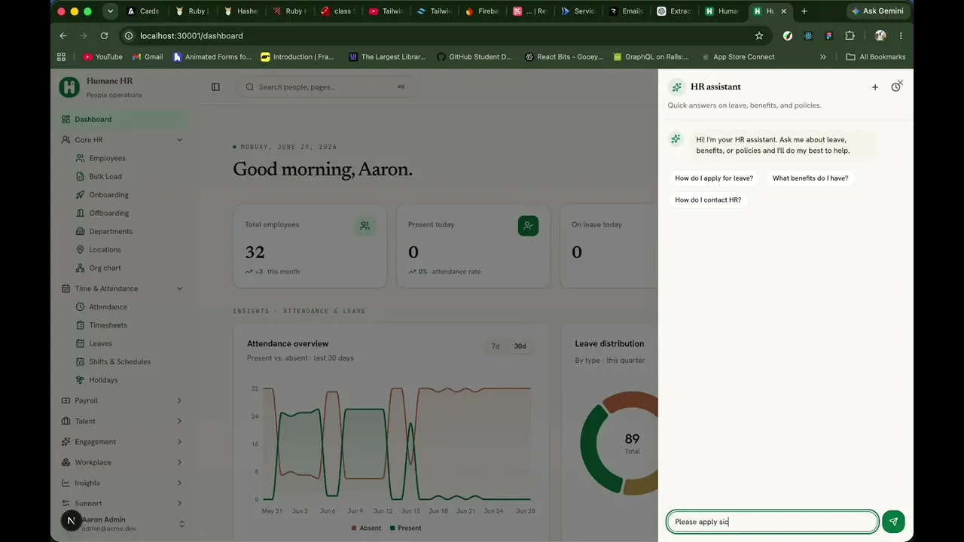Open the bookmarks apps grid icon
Screen dimensions: 964x542
tap(61, 56)
